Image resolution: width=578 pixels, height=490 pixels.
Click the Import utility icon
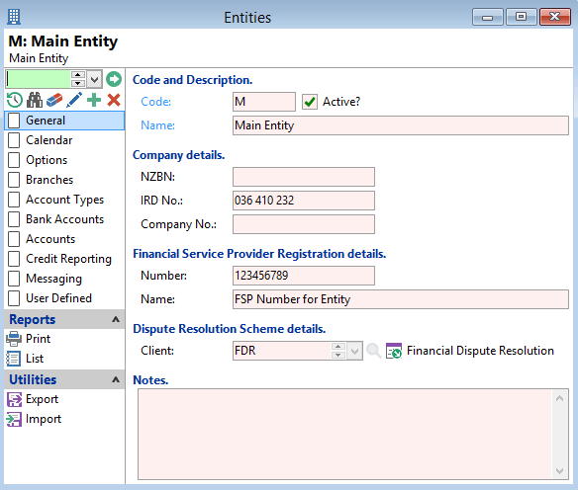point(14,420)
